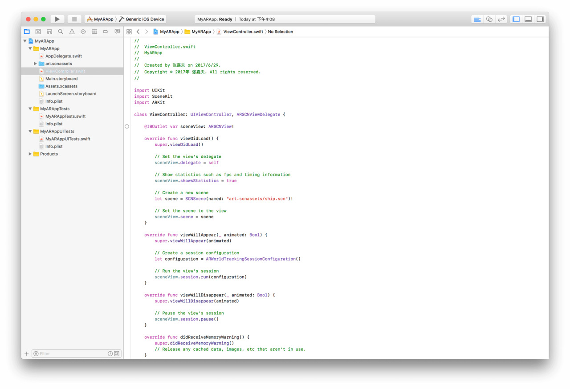
Task: Open the Debug navigator tab
Action: 94,32
